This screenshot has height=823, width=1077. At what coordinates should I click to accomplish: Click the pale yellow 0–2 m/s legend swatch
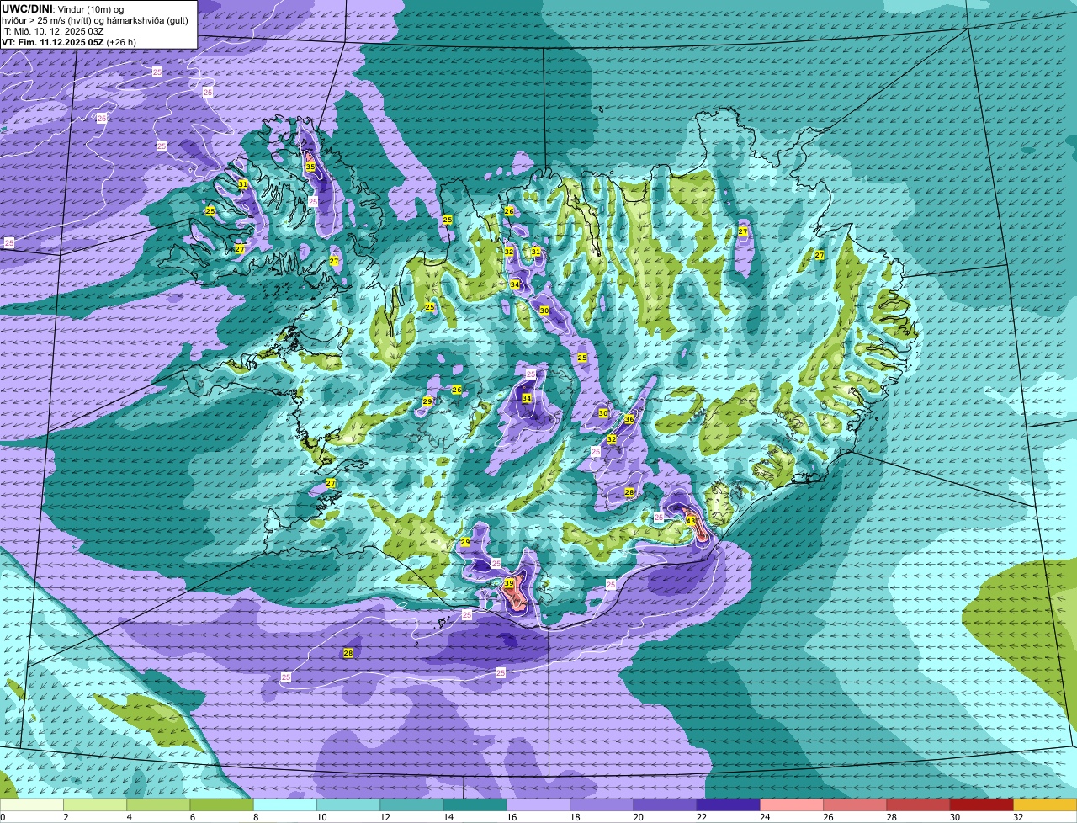(32, 804)
